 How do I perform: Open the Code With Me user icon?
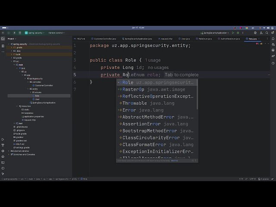261,33
